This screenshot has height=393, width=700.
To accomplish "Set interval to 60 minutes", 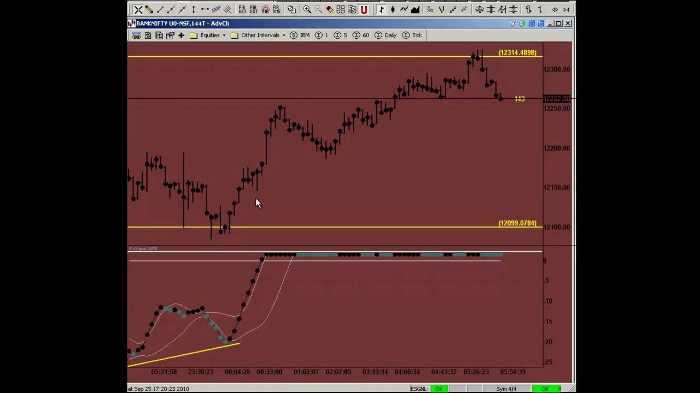I will pyautogui.click(x=361, y=35).
